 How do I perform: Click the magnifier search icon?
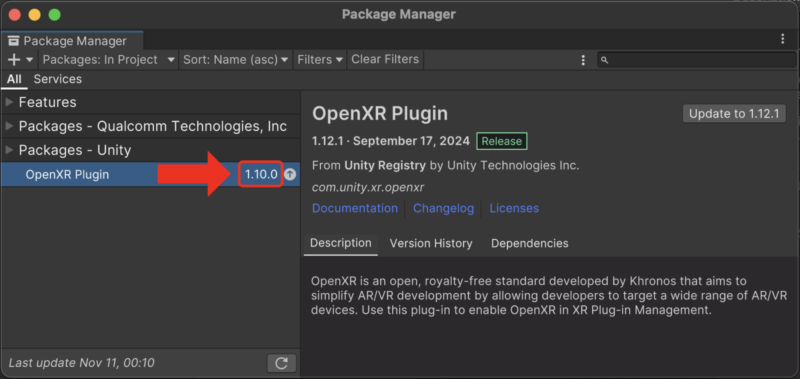[x=604, y=60]
